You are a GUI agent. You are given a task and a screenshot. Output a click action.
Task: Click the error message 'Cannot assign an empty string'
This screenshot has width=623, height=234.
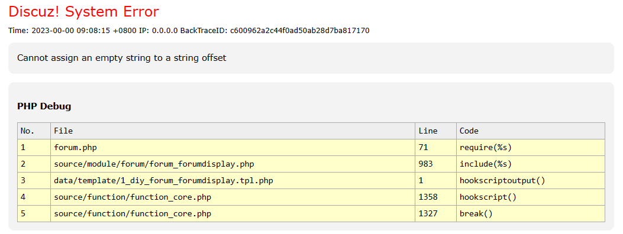(121, 58)
